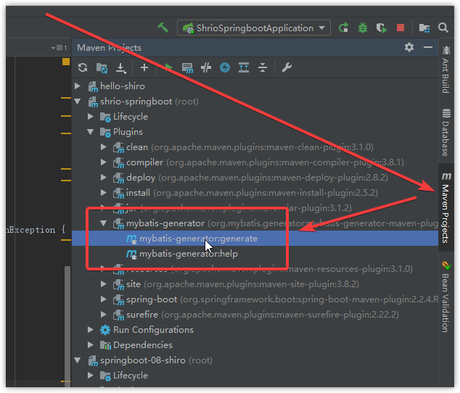
Task: Select the surefire plugin row text
Action: point(262,315)
